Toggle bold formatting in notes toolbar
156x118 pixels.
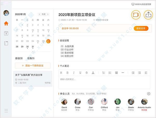pos(67,73)
